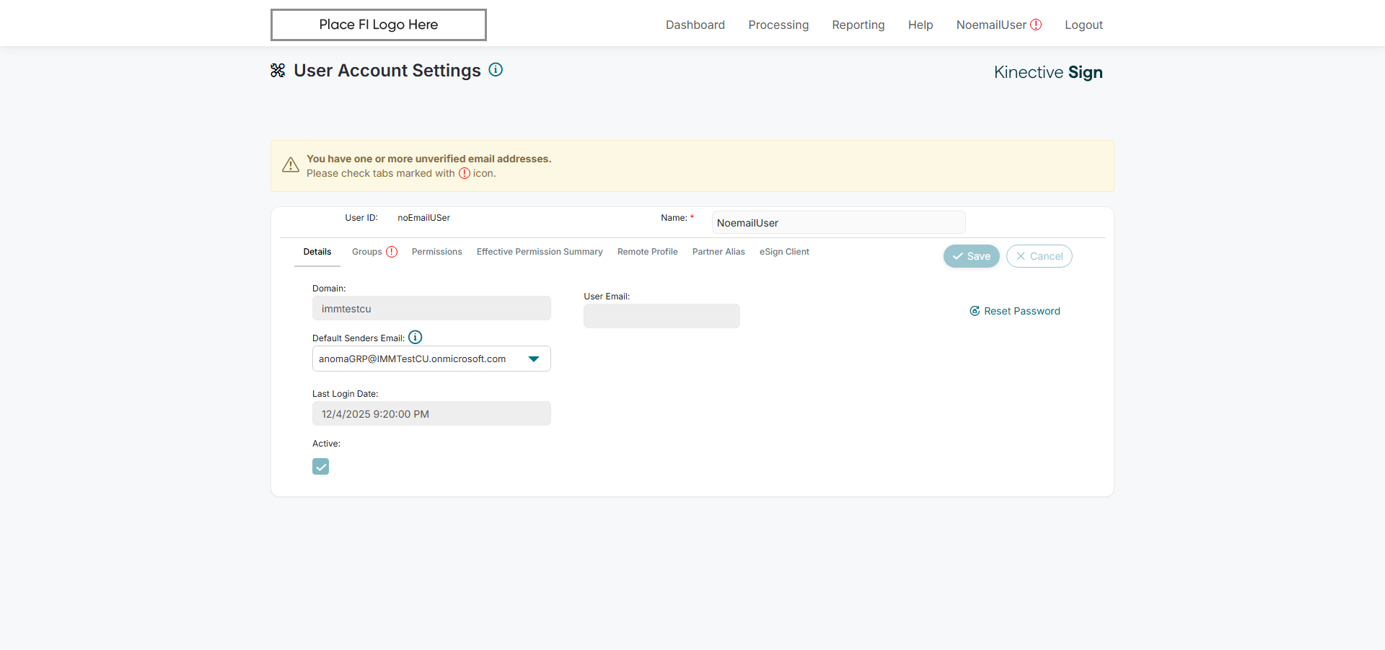Click the Default Senders Email info icon
This screenshot has width=1385, height=650.
coord(415,337)
